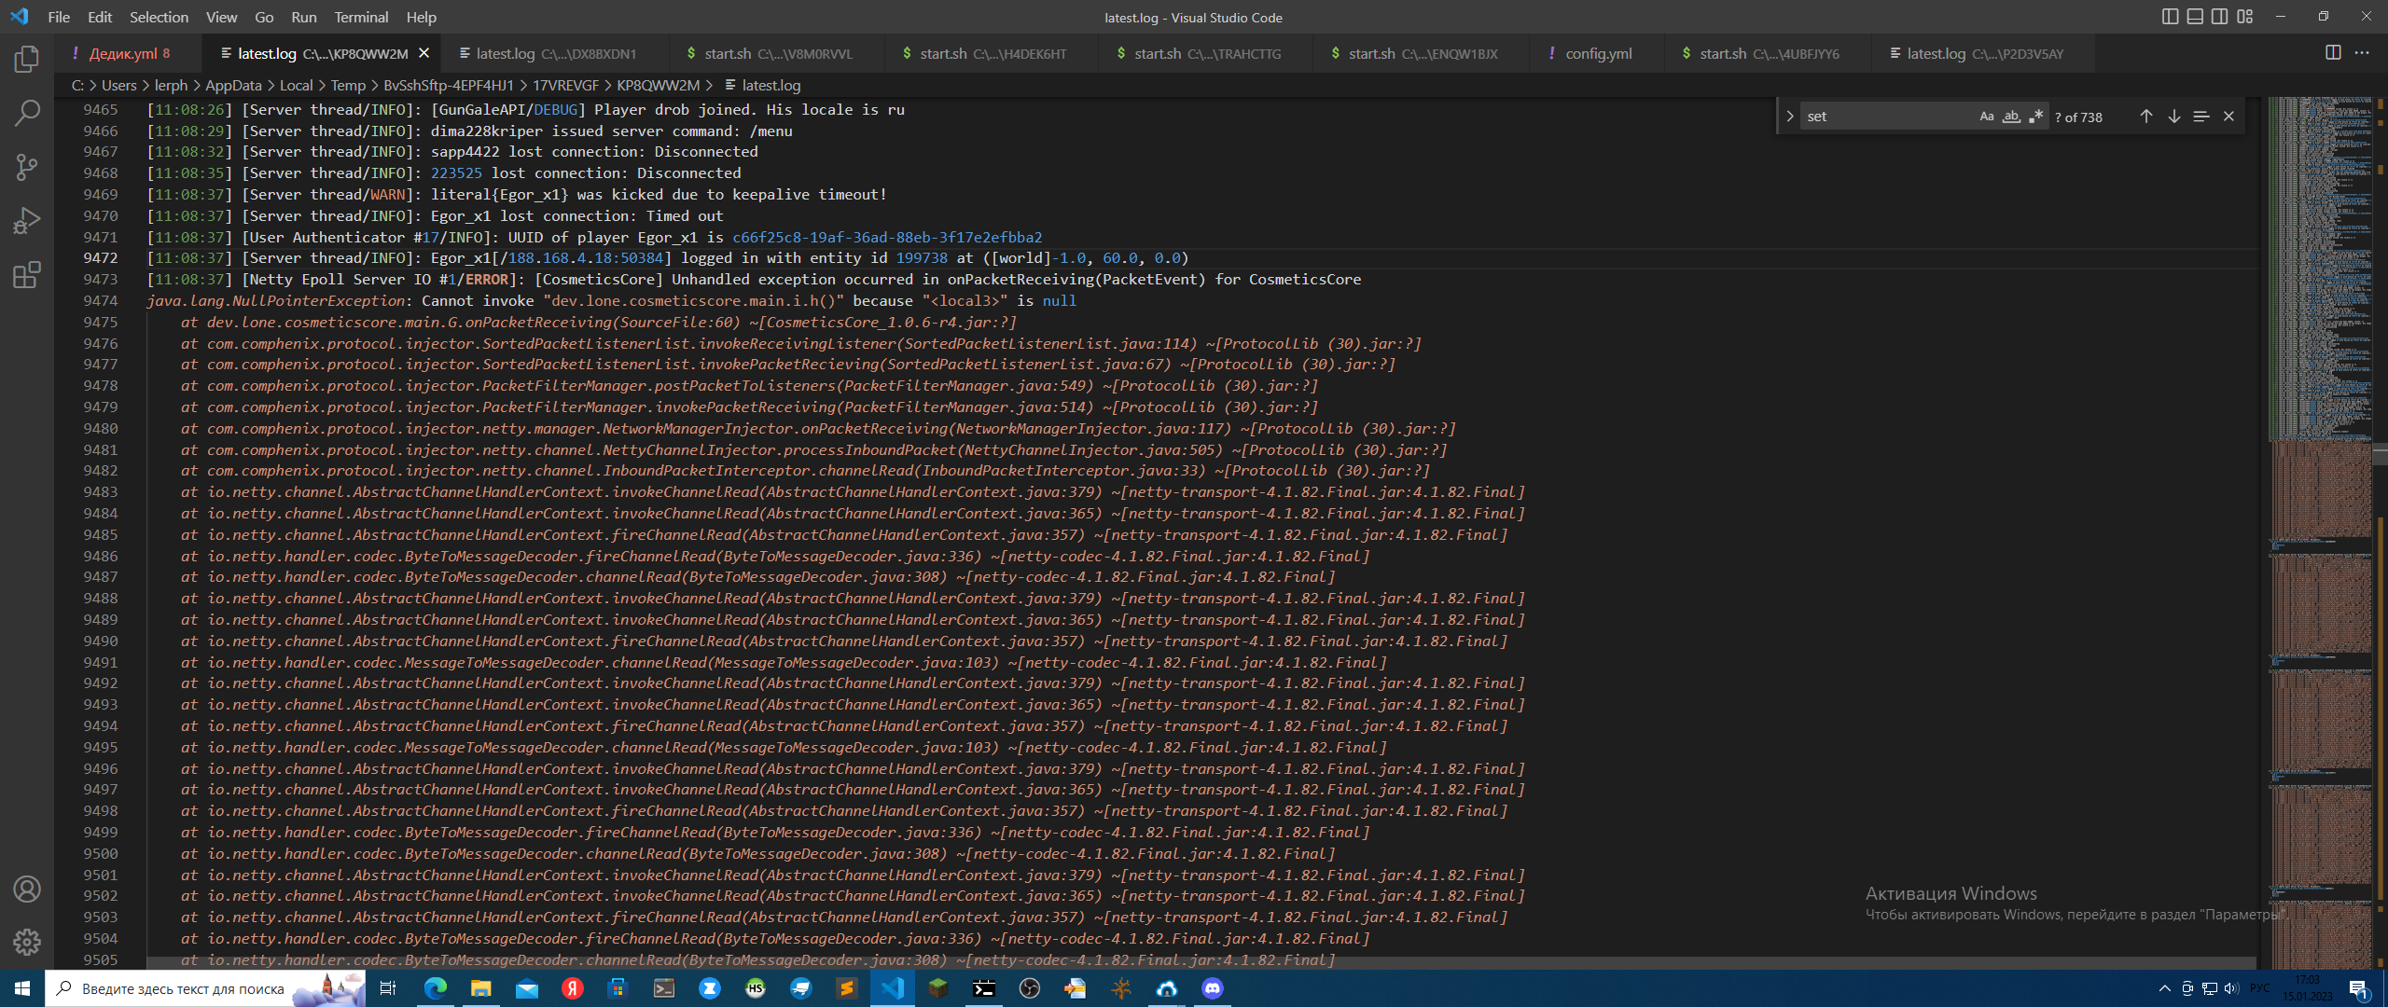
Task: Go to the next search match
Action: (2173, 116)
